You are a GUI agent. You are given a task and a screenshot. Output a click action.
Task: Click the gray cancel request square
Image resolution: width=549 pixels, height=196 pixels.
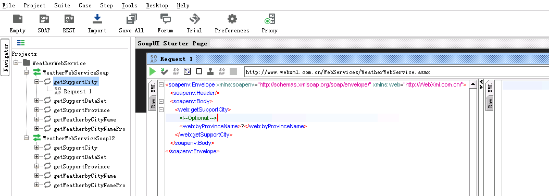point(233,71)
